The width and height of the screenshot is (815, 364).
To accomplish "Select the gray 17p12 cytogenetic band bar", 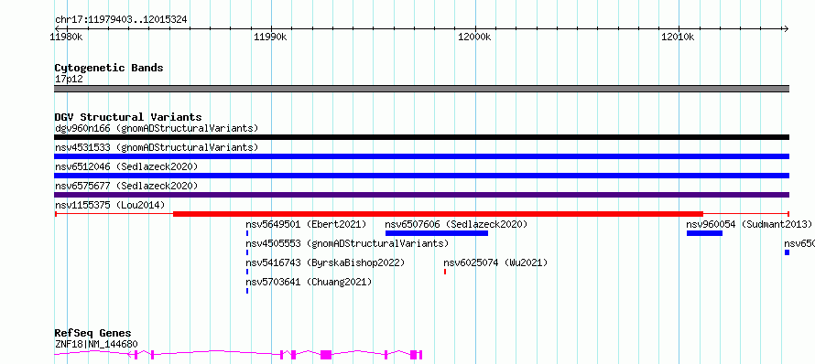I will point(421,89).
